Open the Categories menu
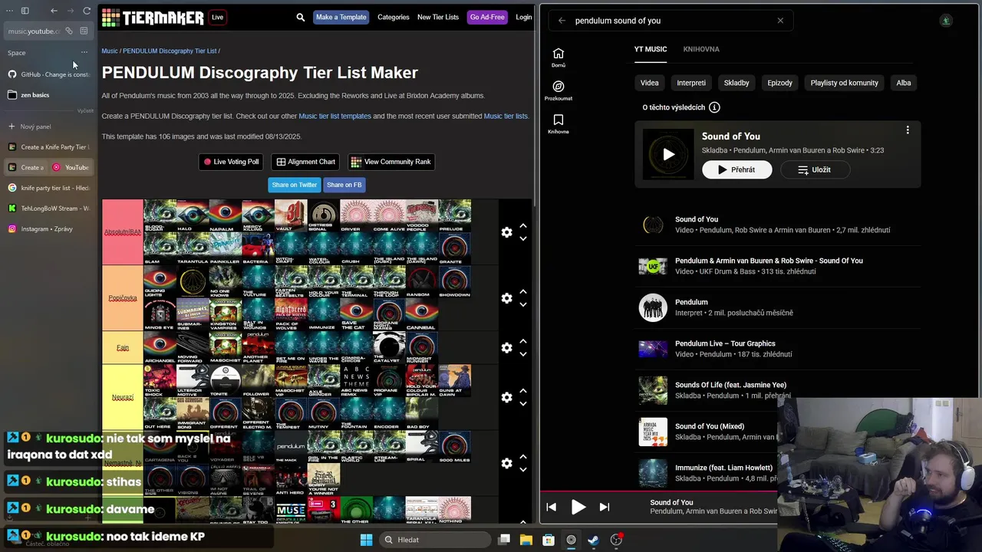 pos(393,17)
